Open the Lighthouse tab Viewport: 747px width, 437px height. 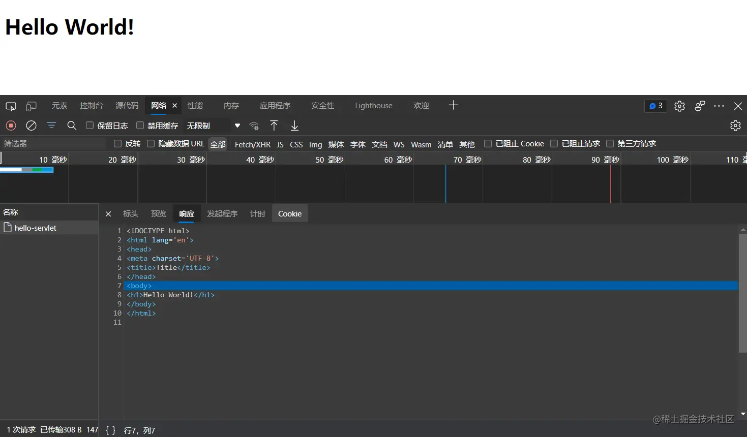click(374, 106)
